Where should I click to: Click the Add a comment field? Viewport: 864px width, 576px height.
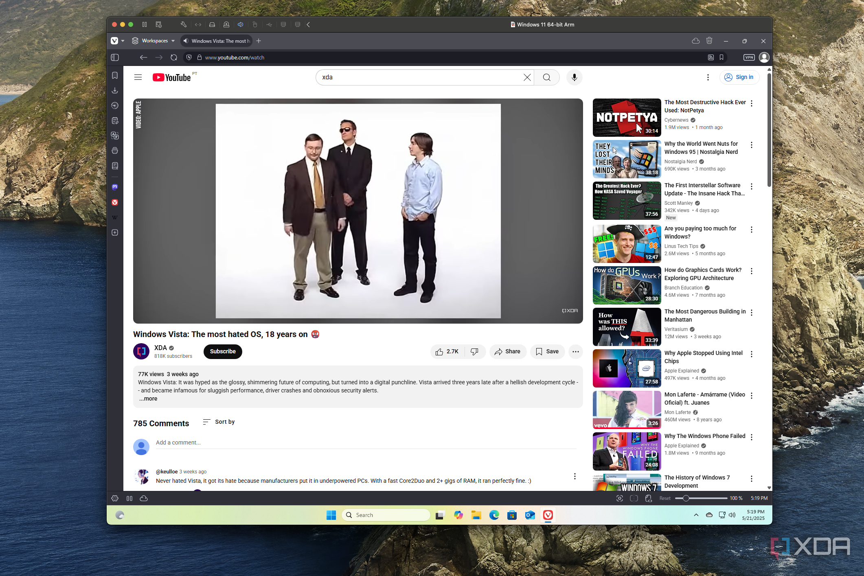pos(366,443)
